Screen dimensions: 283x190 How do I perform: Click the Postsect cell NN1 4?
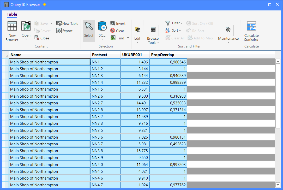pos(105,82)
